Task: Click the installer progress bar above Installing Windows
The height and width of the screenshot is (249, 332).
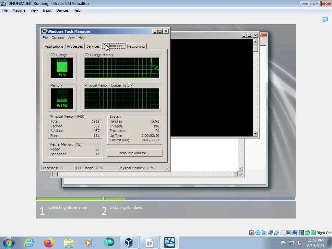Action: [200, 199]
